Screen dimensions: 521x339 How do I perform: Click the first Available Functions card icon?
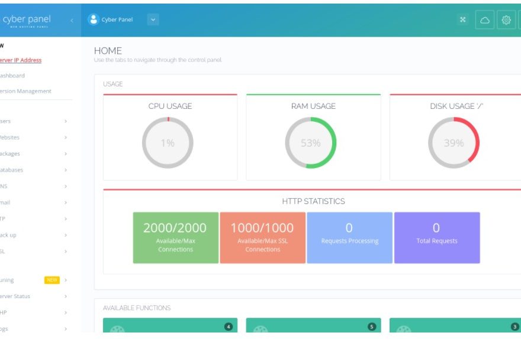tap(117, 329)
